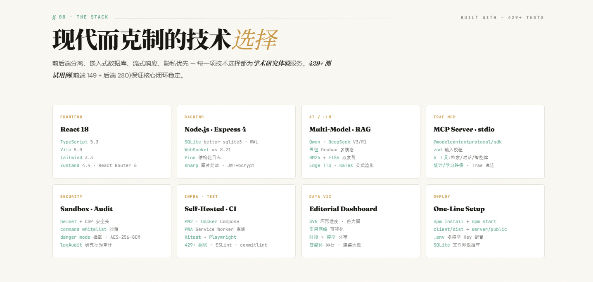Select the FRONTEND card label
The width and height of the screenshot is (593, 282).
(x=71, y=117)
